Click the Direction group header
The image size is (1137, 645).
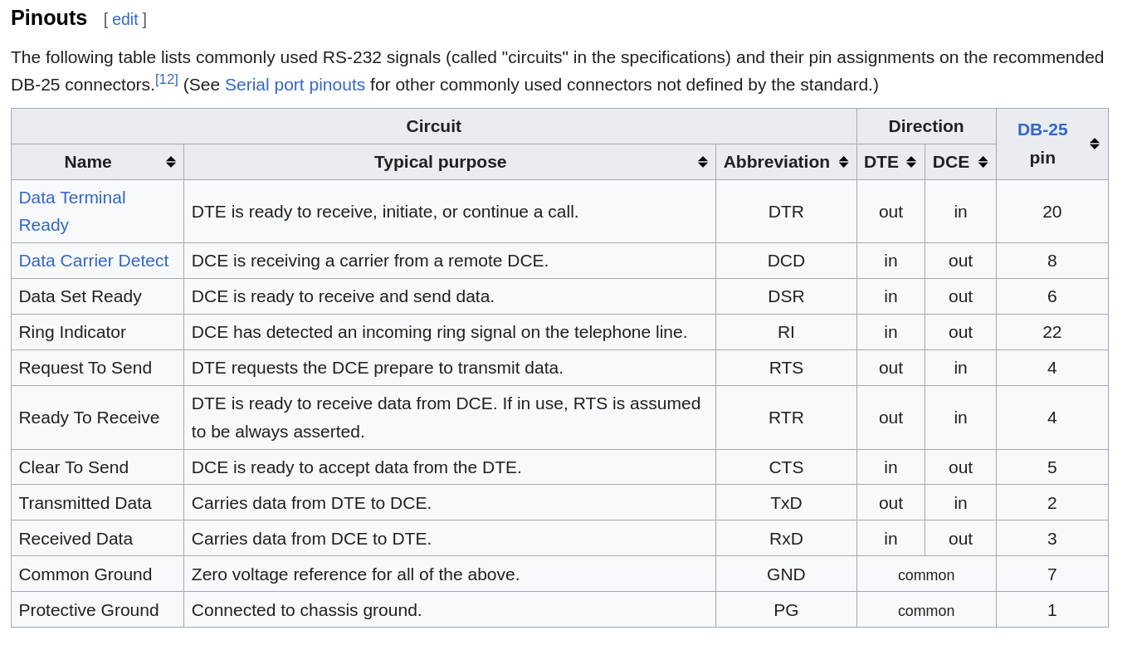click(x=926, y=126)
